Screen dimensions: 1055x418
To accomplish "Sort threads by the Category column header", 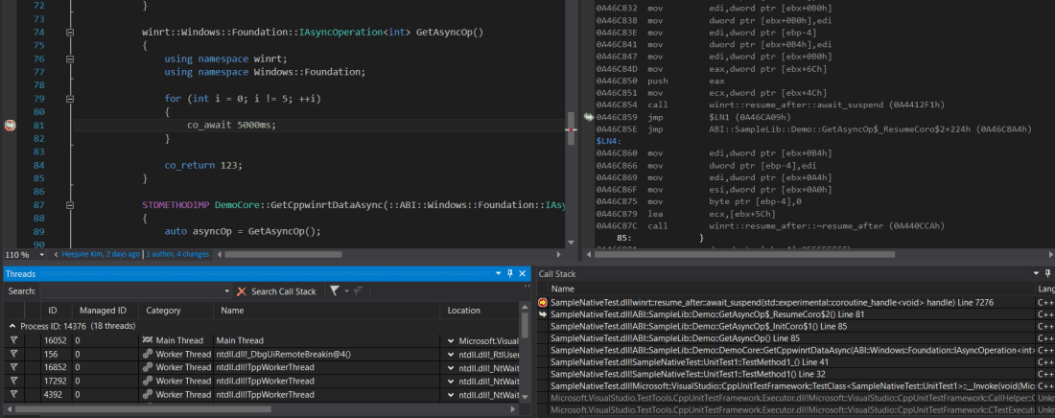I will point(163,311).
